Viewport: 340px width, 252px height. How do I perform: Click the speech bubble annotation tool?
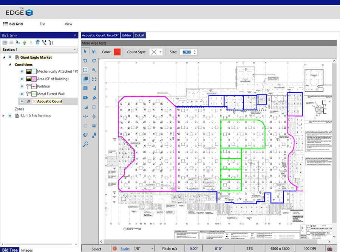(x=85, y=89)
